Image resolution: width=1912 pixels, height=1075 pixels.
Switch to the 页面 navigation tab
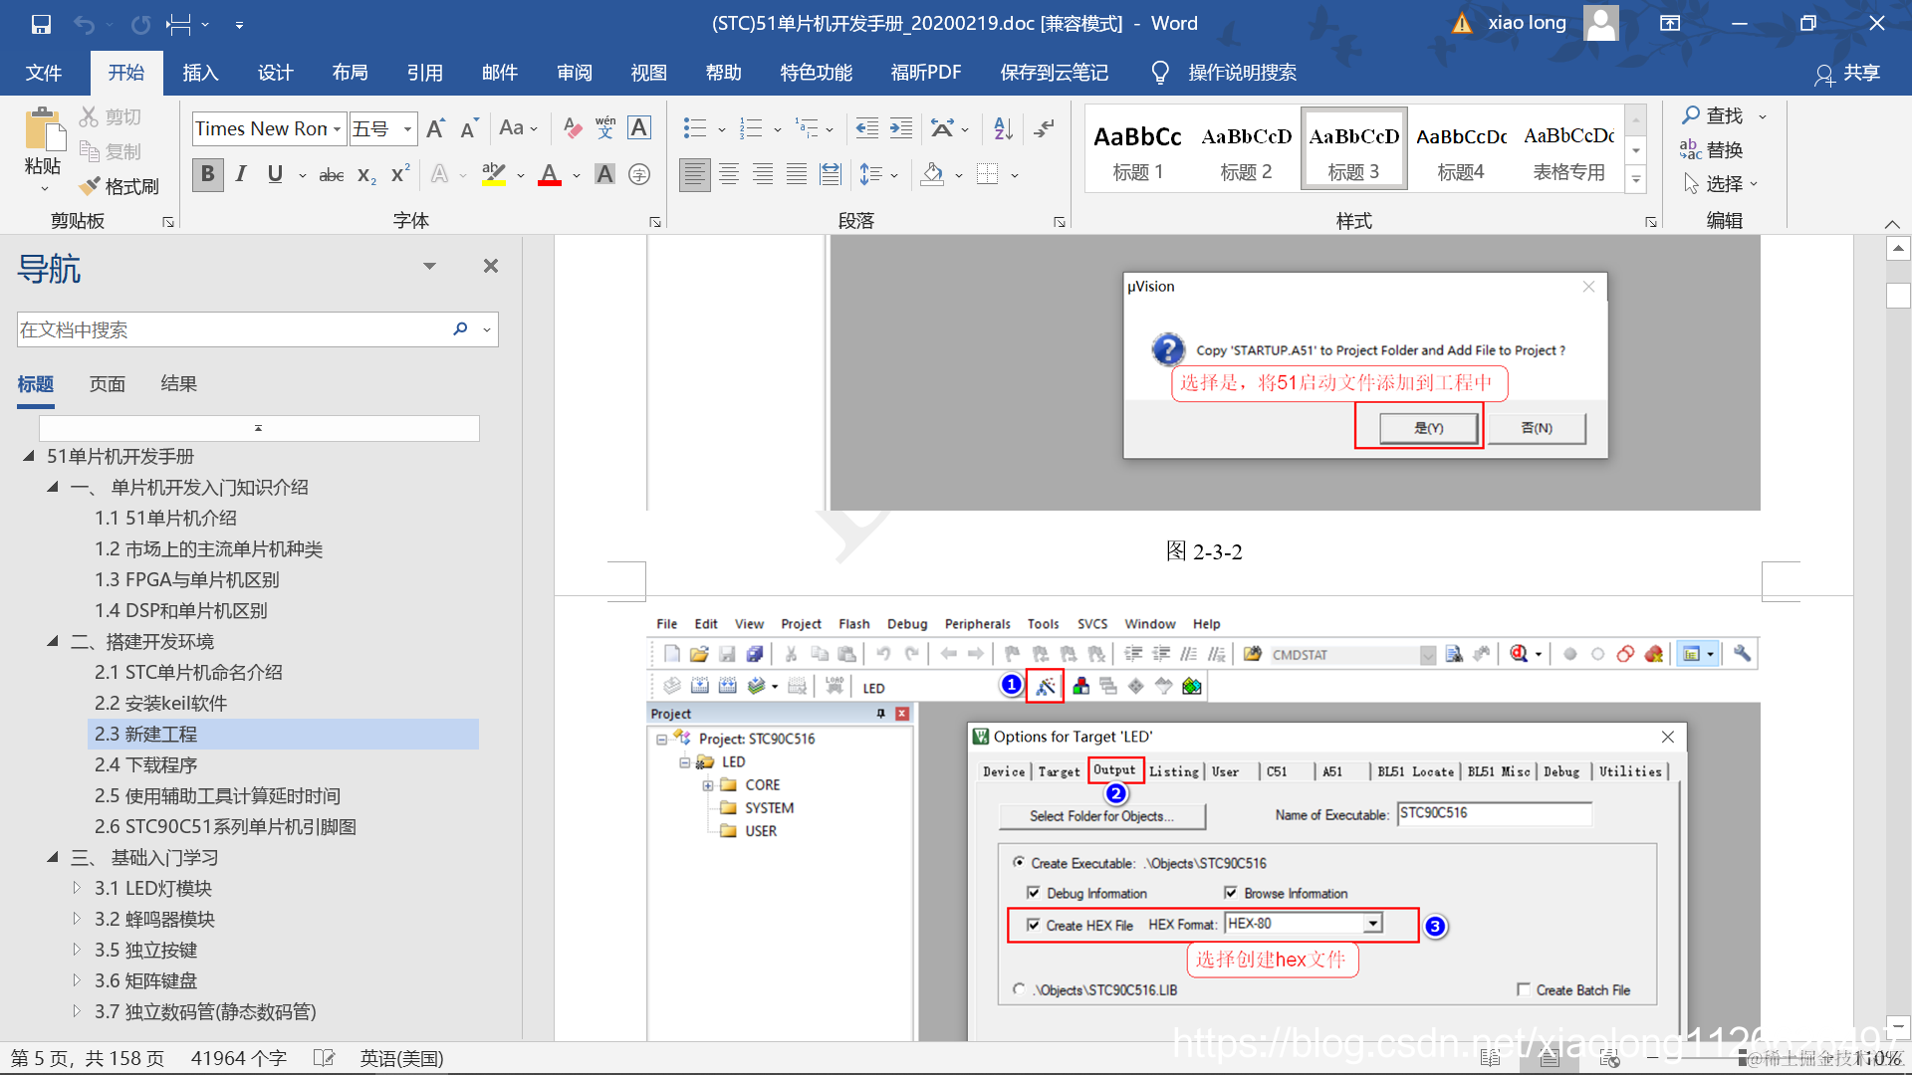108,384
